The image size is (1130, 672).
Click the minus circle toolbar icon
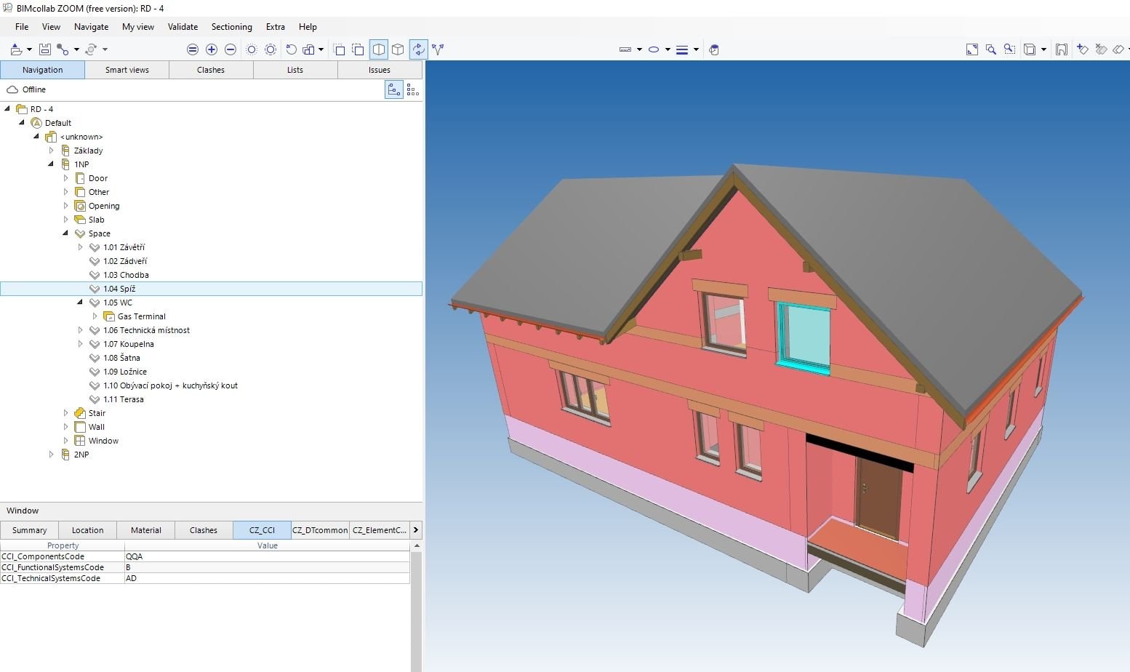click(231, 49)
